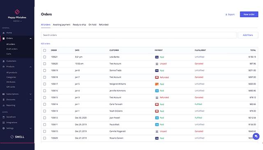The image size is (263, 150).
Task: Switch to Awaiting payment tab
Action: [x=62, y=25]
